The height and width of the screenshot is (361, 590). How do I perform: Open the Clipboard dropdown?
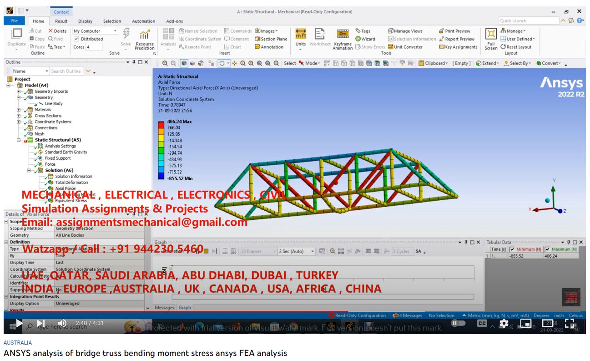pyautogui.click(x=434, y=63)
